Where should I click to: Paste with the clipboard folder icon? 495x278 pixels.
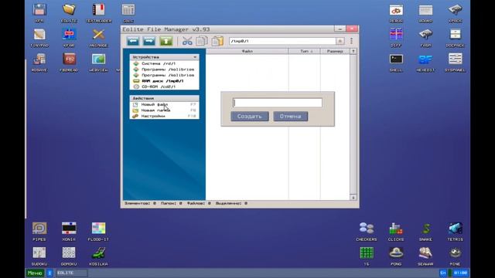click(x=217, y=41)
